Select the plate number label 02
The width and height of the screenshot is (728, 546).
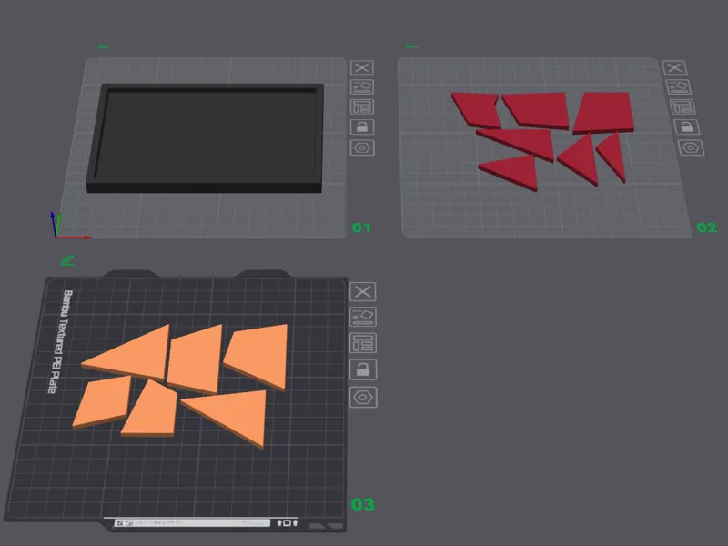[707, 227]
